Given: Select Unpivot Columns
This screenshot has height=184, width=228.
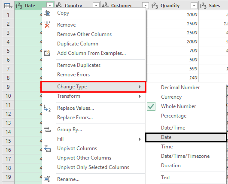Looking at the screenshot, I should point(77,148).
